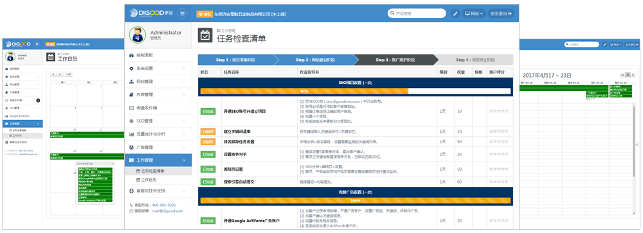Click the 工作管理 icon in front sidebar
643x233 pixels.
point(132,160)
